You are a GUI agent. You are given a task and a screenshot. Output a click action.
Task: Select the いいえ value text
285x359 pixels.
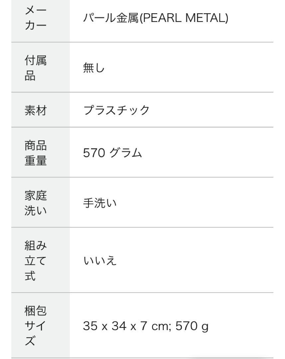(x=100, y=261)
